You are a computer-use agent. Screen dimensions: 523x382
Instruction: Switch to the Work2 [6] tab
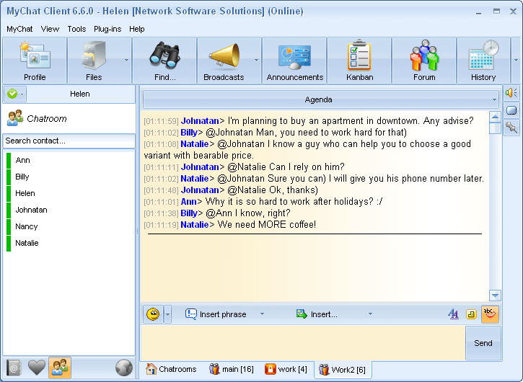[x=343, y=370]
